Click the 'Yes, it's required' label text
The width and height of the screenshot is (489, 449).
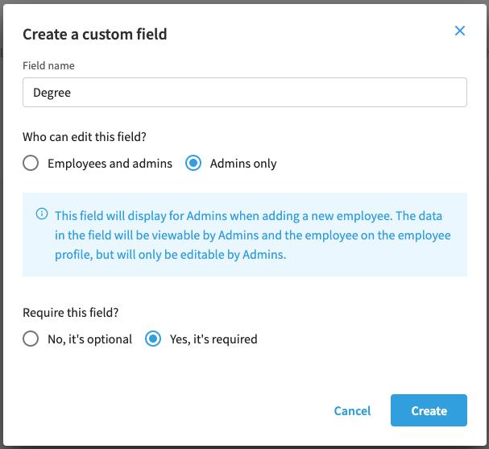pyautogui.click(x=213, y=339)
